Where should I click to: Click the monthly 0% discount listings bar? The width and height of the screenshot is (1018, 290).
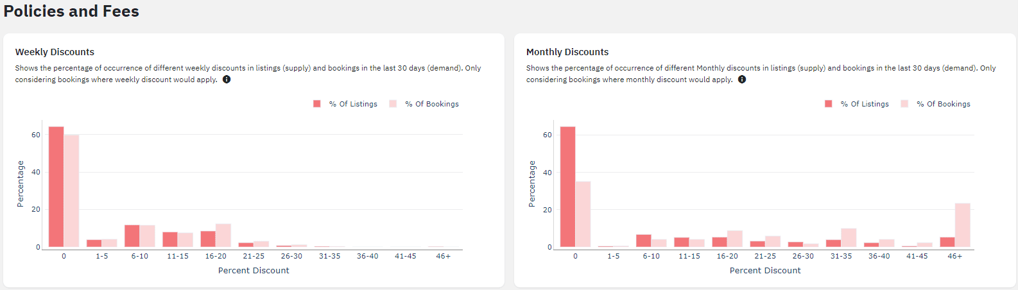(568, 187)
